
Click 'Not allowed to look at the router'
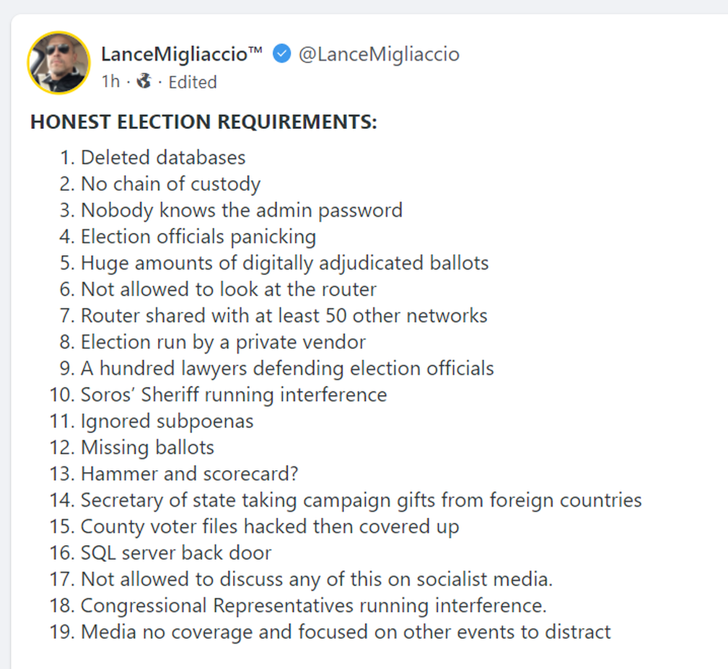[229, 289]
